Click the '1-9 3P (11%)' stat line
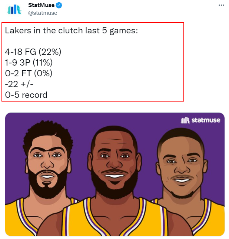This screenshot has width=229, height=239. click(x=29, y=63)
